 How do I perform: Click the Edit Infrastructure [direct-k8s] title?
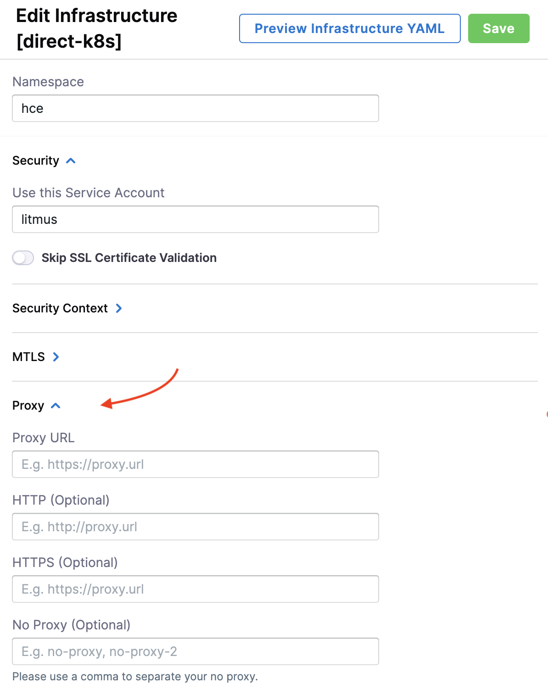pyautogui.click(x=96, y=28)
